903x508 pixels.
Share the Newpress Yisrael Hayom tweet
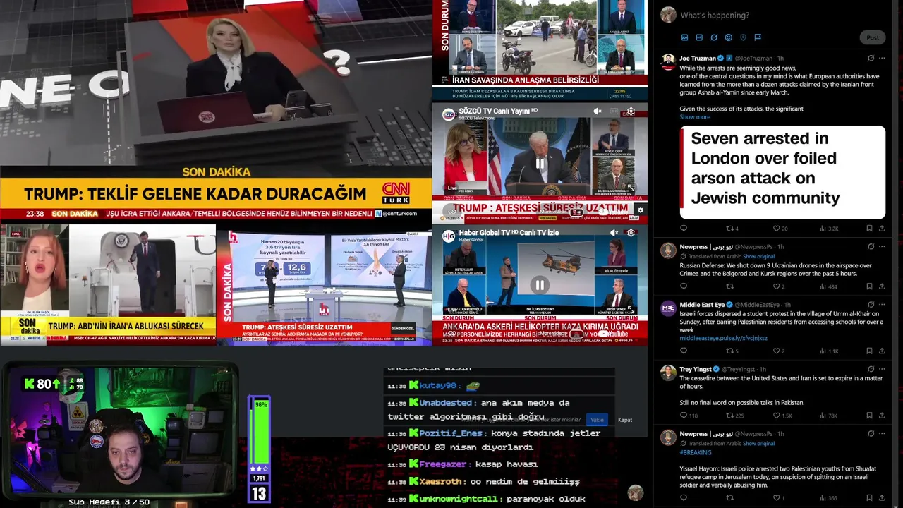click(x=882, y=498)
